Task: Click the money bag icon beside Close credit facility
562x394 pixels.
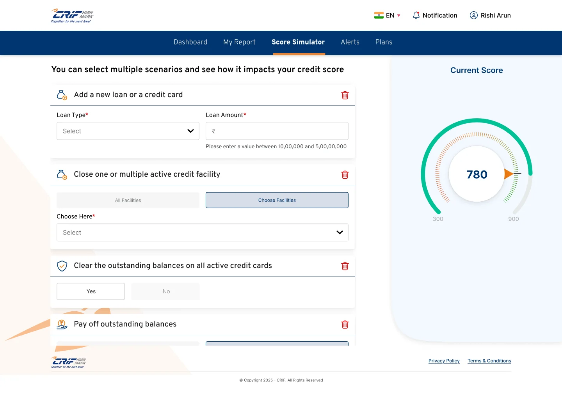Action: coord(62,174)
